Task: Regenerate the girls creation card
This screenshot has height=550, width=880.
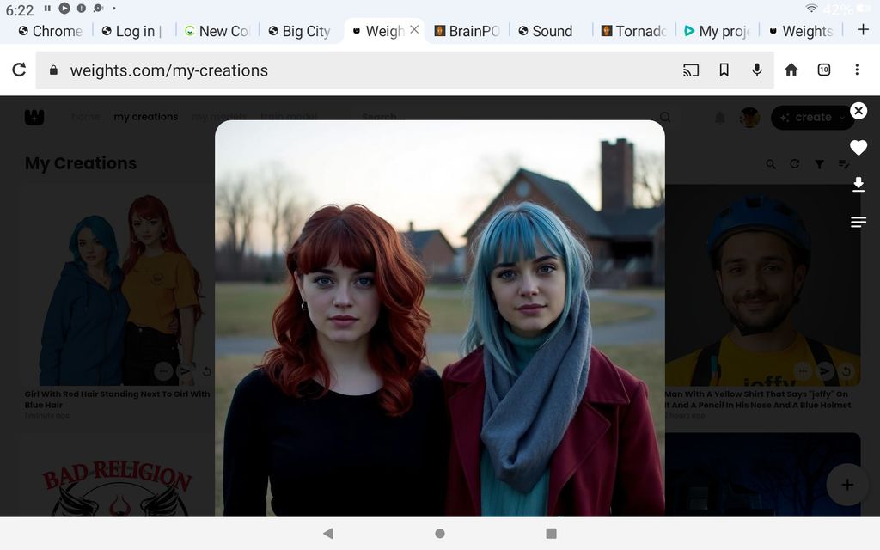Action: pos(206,371)
